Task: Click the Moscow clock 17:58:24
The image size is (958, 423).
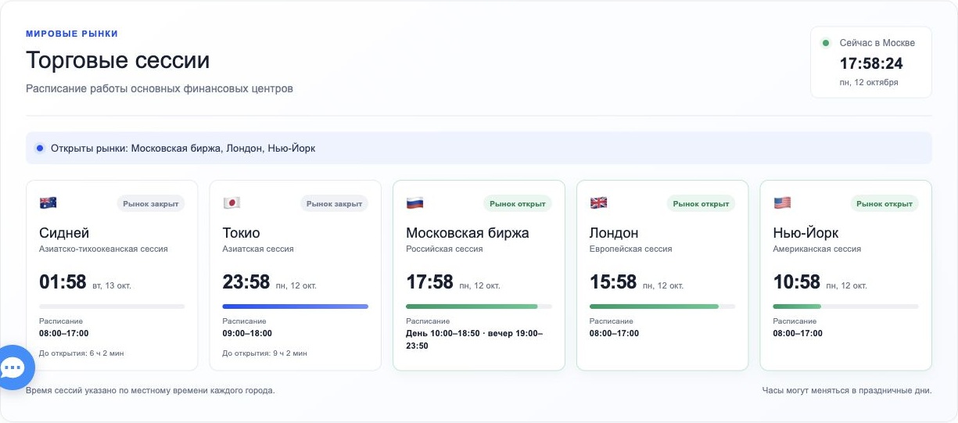Action: tap(871, 63)
